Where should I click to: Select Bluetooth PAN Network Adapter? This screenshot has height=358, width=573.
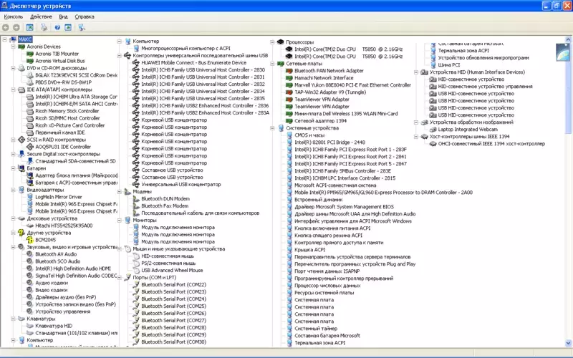[329, 71]
